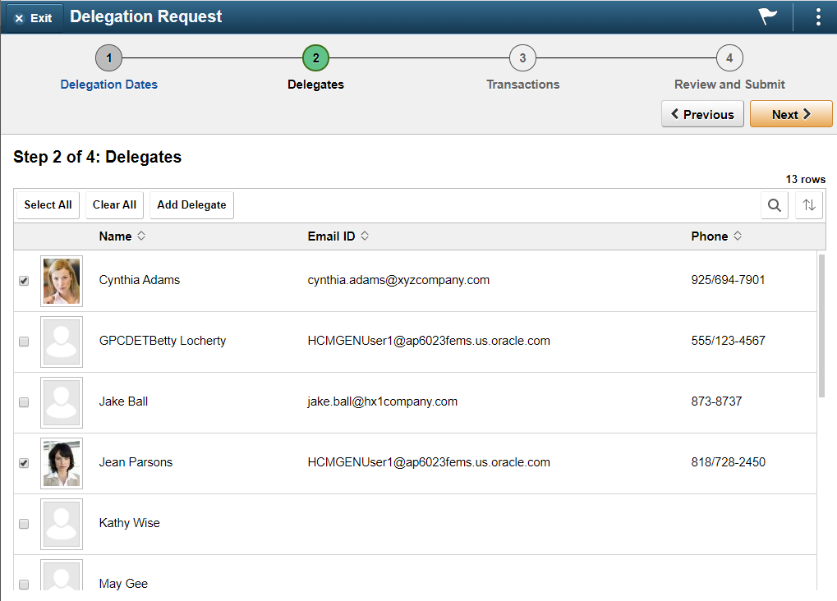This screenshot has height=601, width=837.
Task: Open the flag notifications icon
Action: click(x=766, y=16)
